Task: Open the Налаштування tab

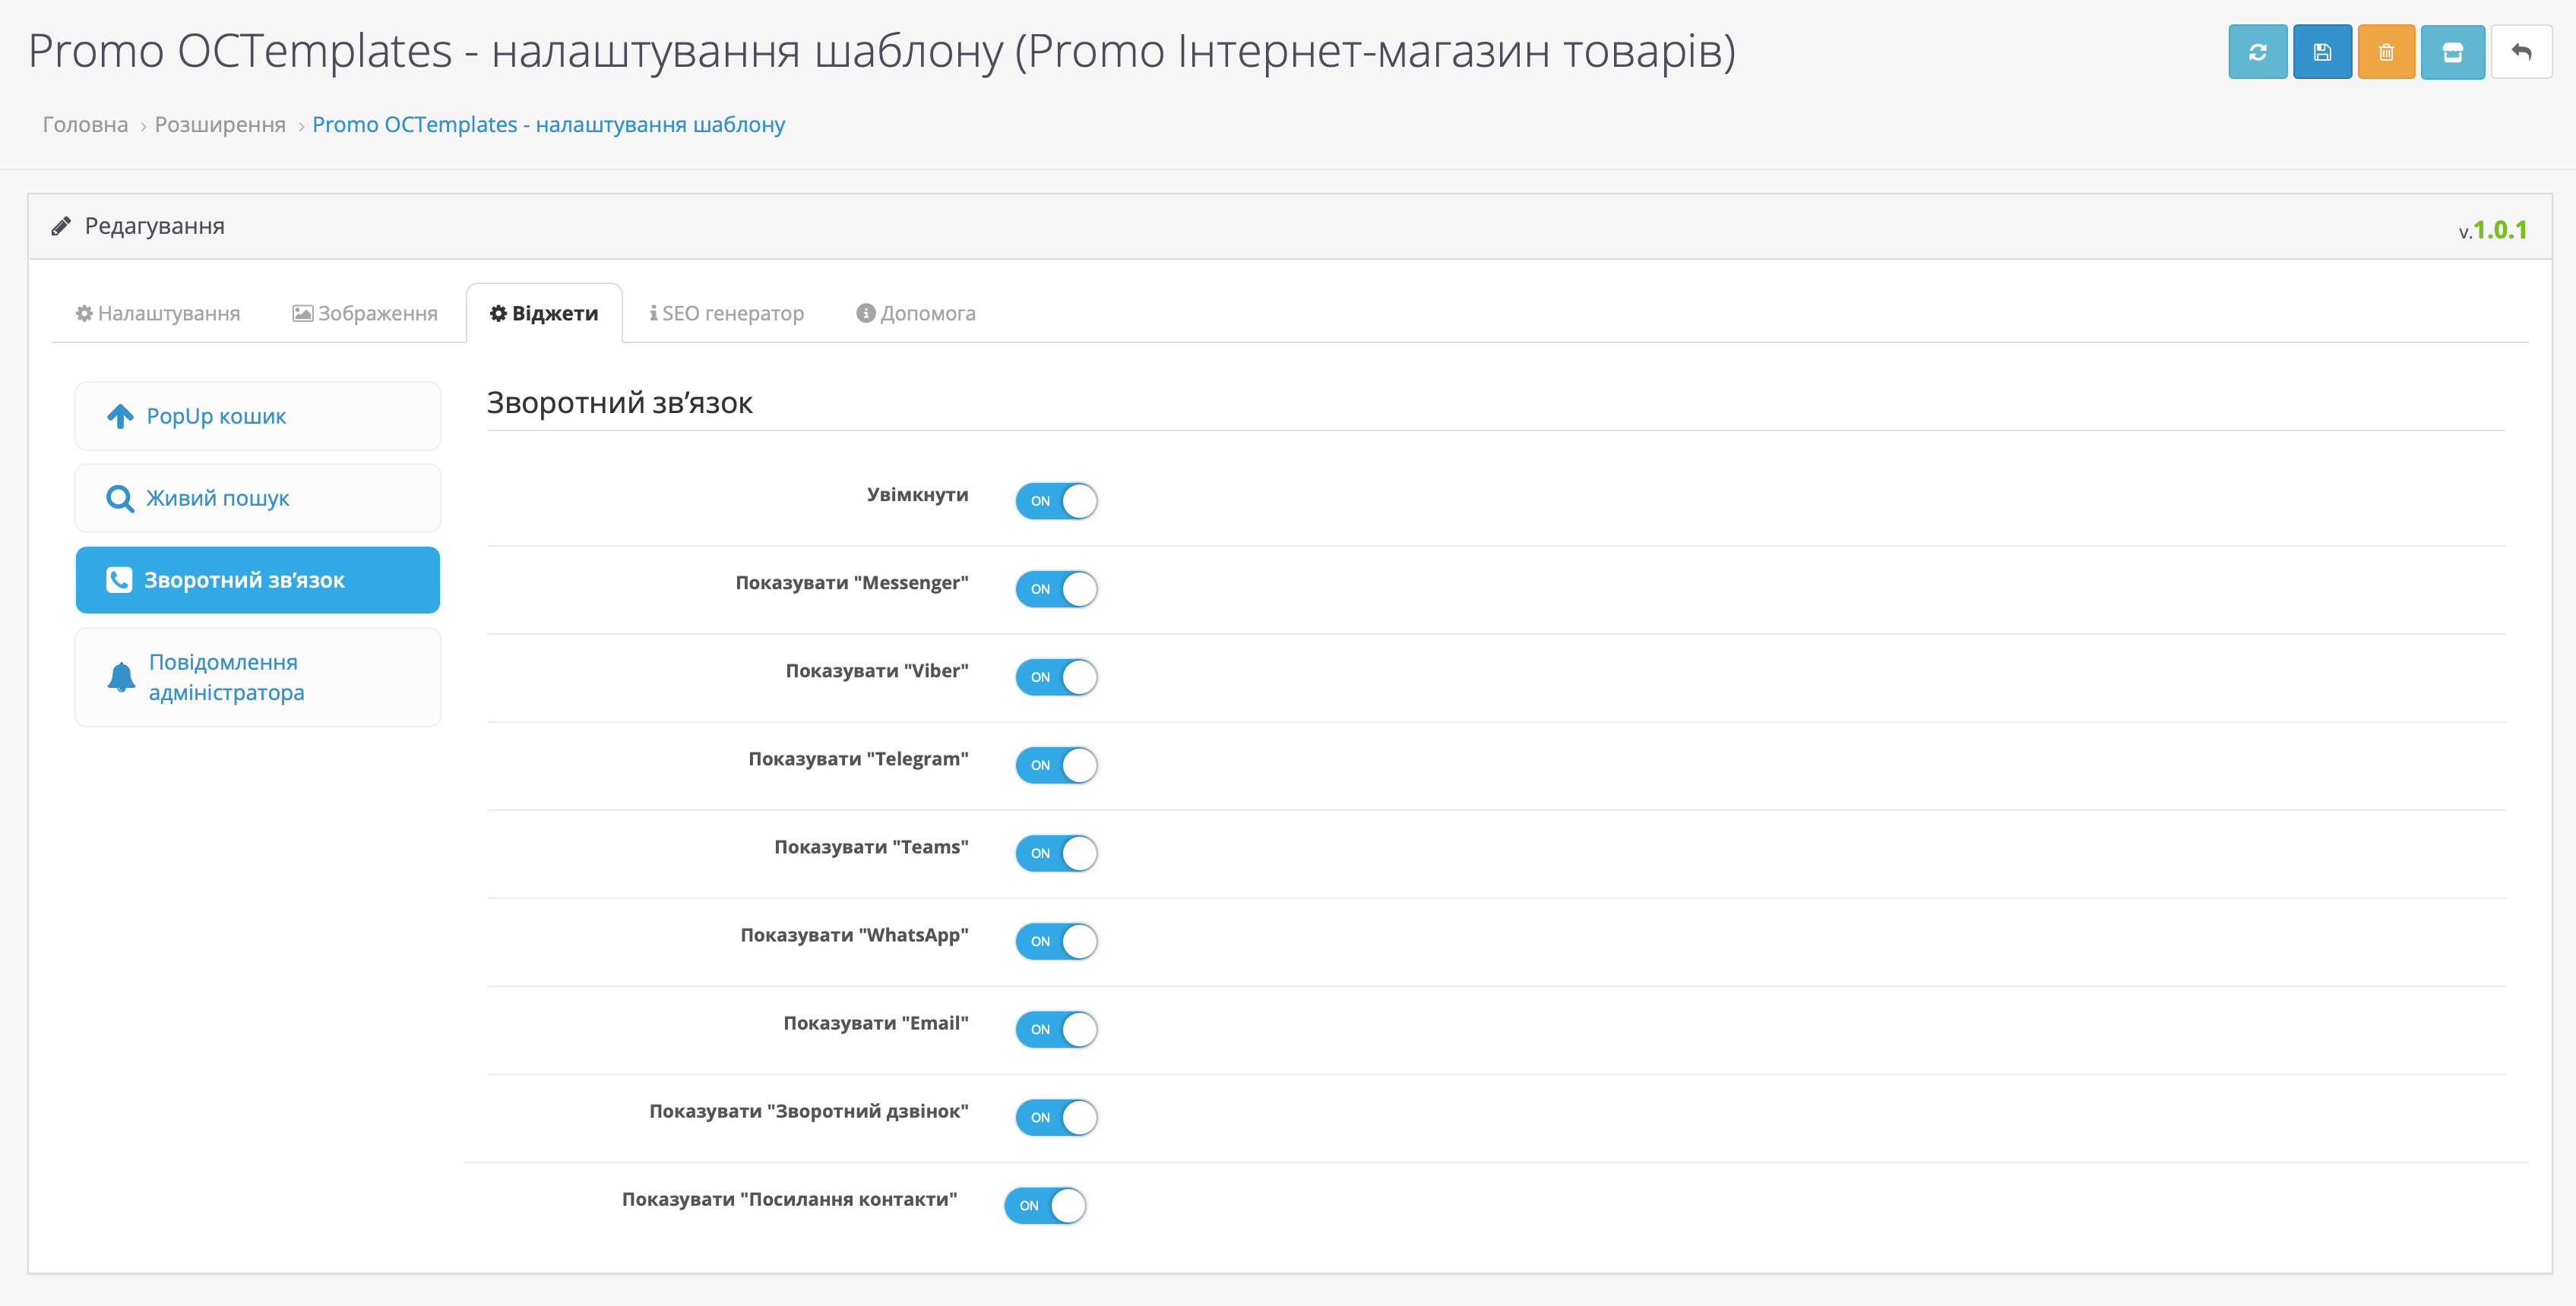Action: click(158, 314)
